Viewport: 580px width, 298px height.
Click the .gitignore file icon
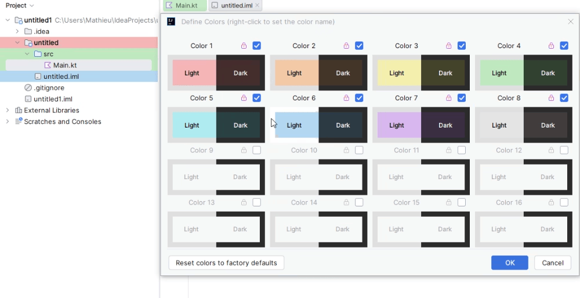click(28, 88)
